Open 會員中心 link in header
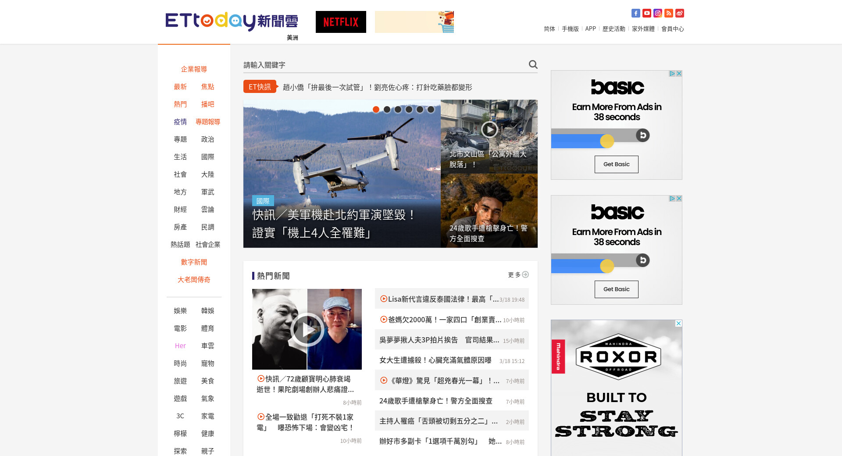The image size is (842, 456). (672, 29)
